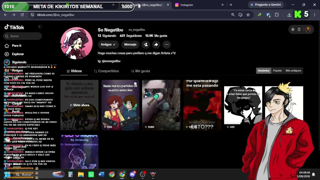Open the three-dots profile options
The image size is (320, 180).
pos(167,44)
